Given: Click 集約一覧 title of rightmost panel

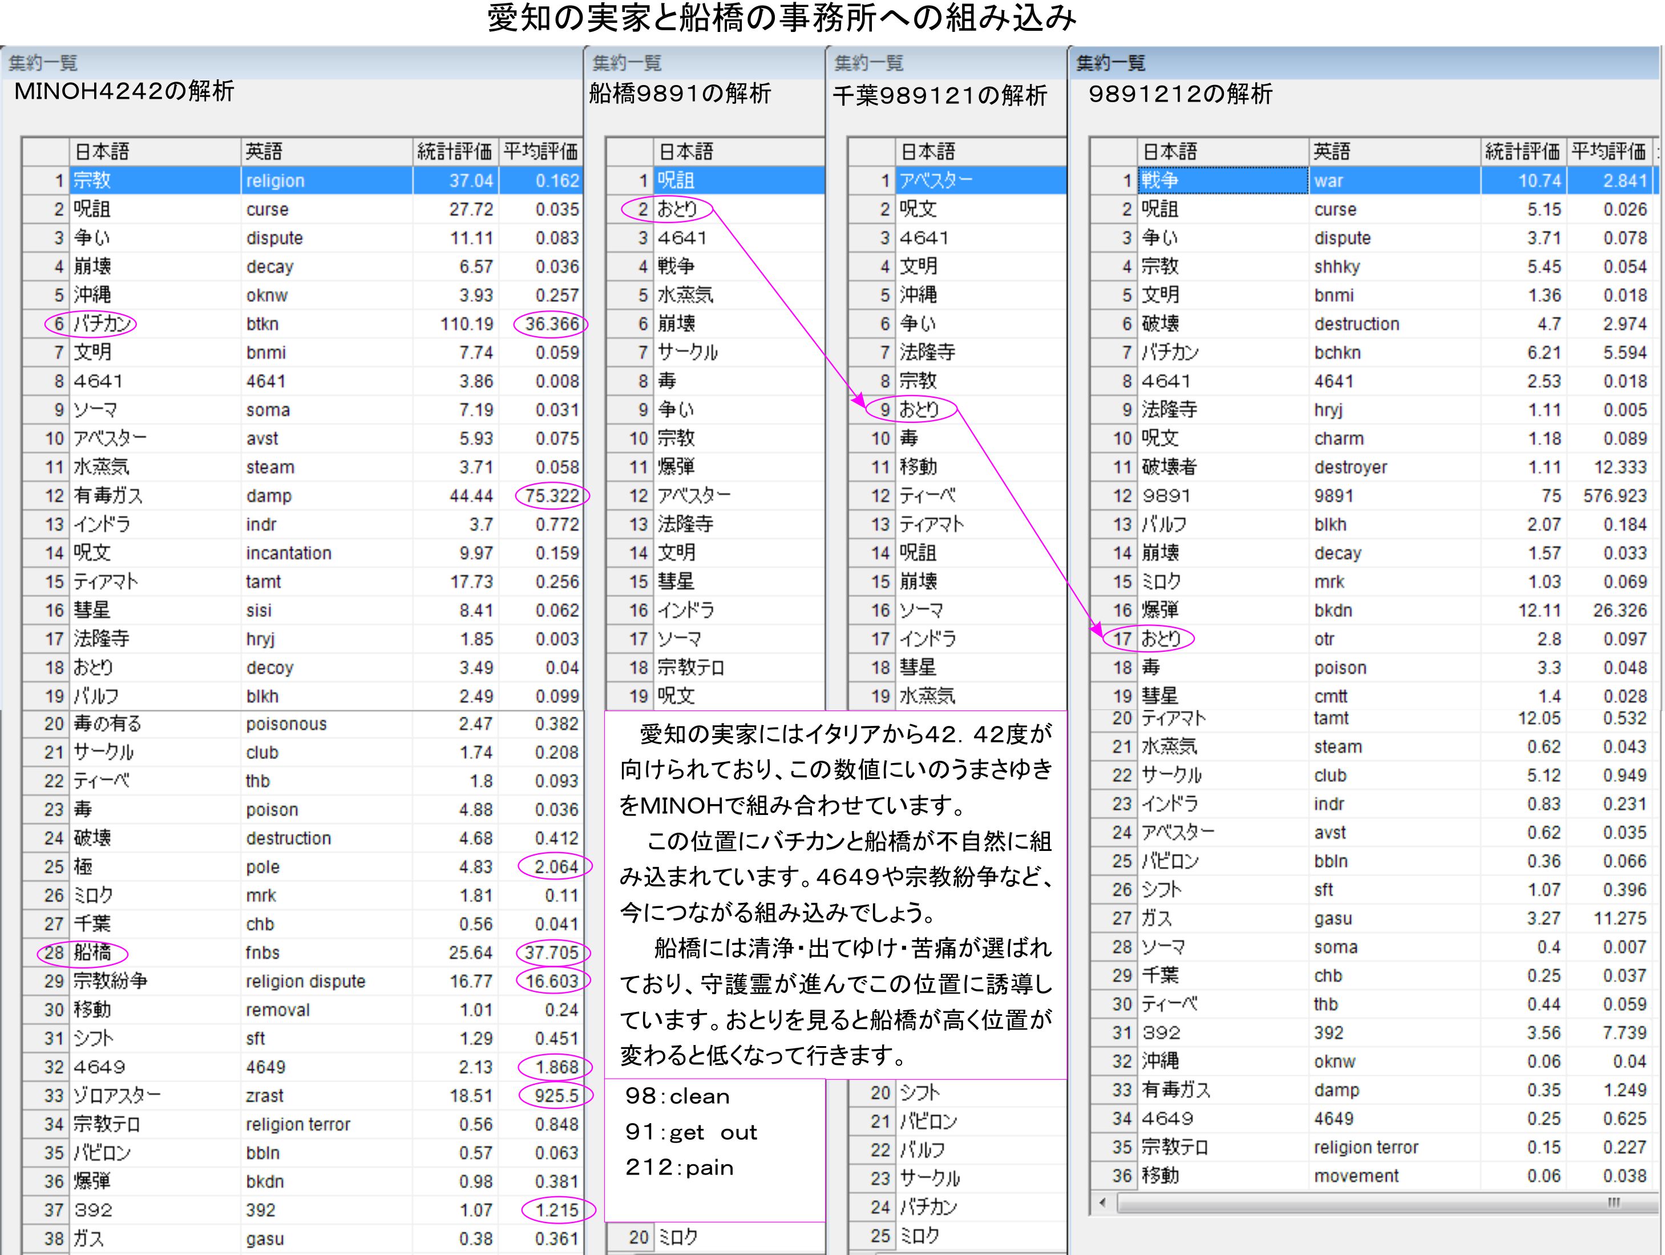Looking at the screenshot, I should click(1110, 62).
